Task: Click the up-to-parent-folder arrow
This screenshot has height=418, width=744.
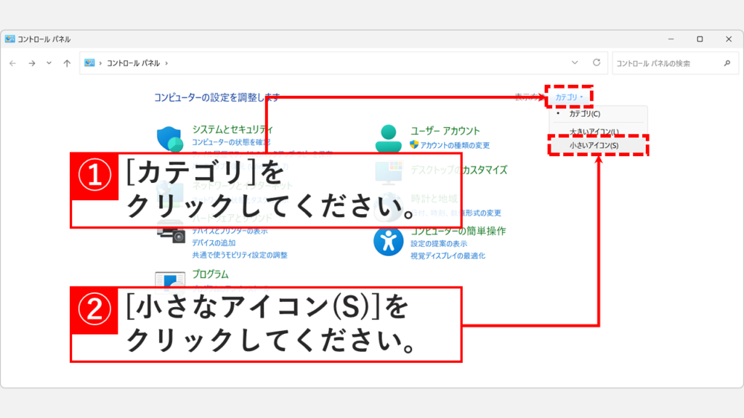Action: coord(66,62)
